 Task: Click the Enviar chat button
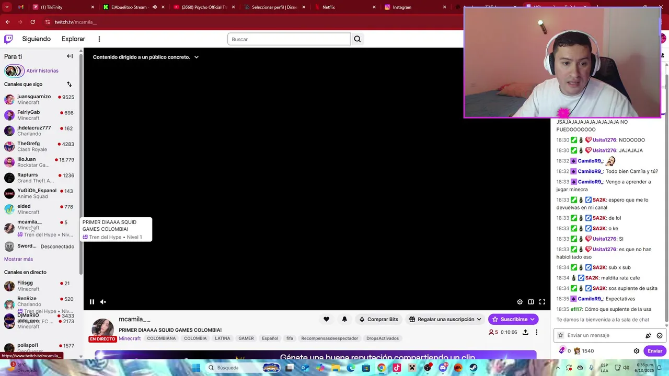655,351
